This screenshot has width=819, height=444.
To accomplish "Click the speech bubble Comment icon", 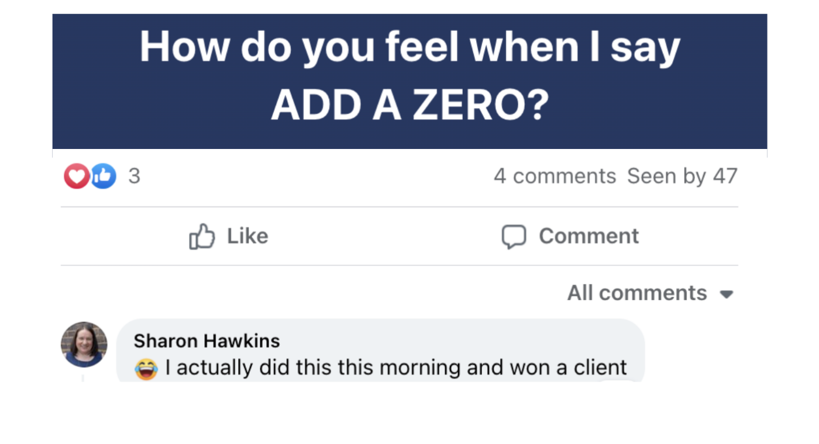I will click(x=514, y=237).
